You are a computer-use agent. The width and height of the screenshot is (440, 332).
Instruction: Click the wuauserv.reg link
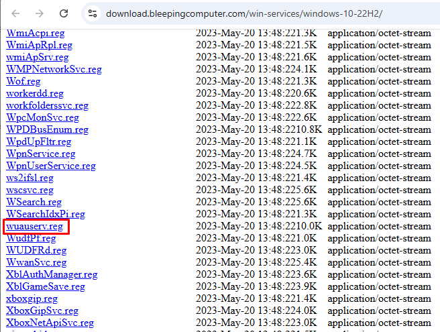[x=34, y=226]
